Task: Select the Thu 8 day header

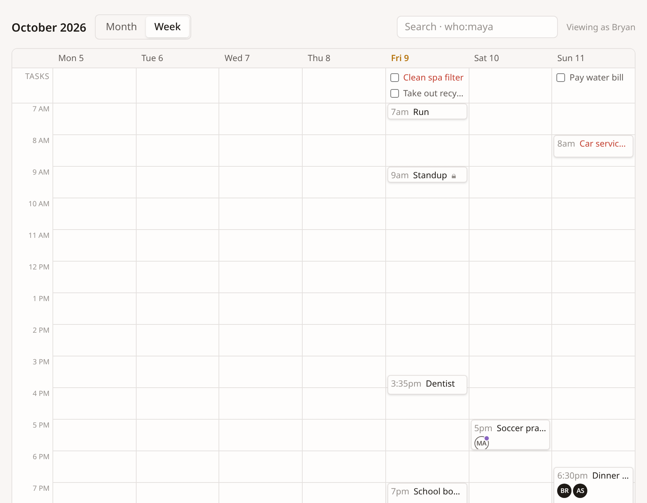Action: (319, 58)
